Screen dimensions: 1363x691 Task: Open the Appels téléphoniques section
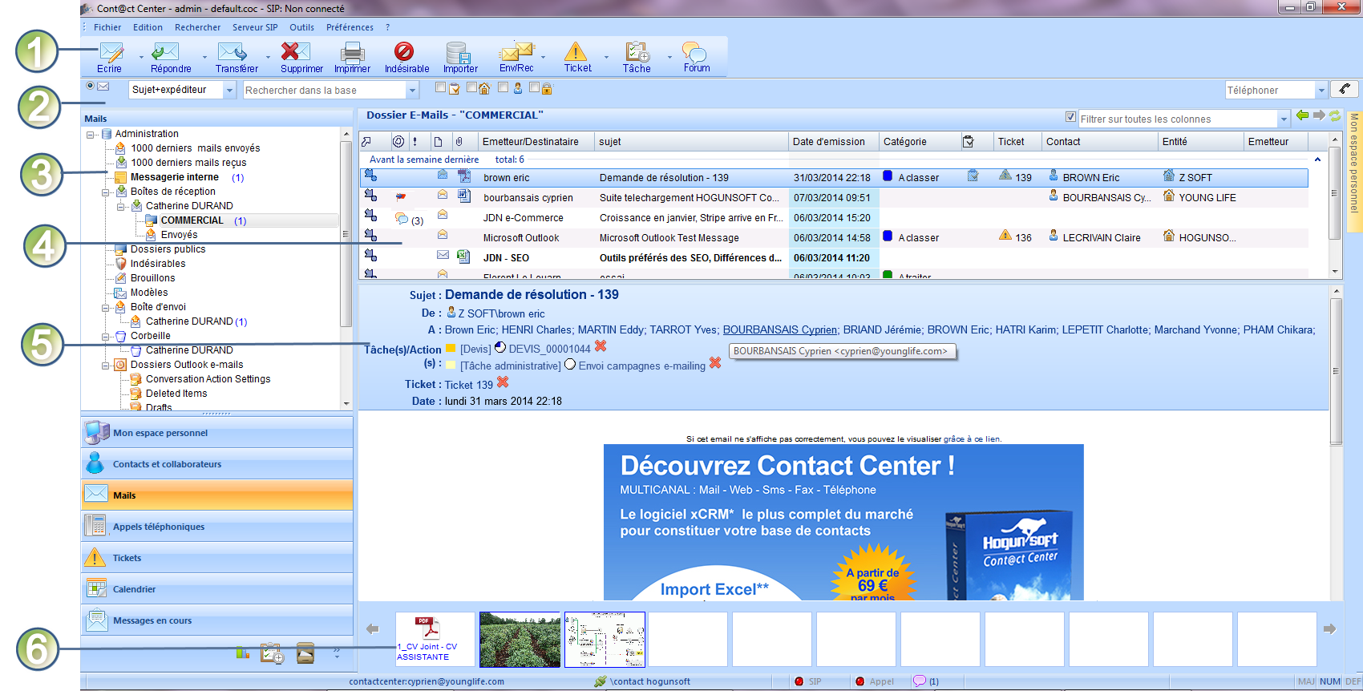point(216,527)
